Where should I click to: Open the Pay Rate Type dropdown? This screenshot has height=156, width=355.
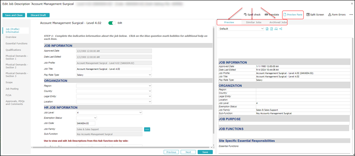(114, 75)
